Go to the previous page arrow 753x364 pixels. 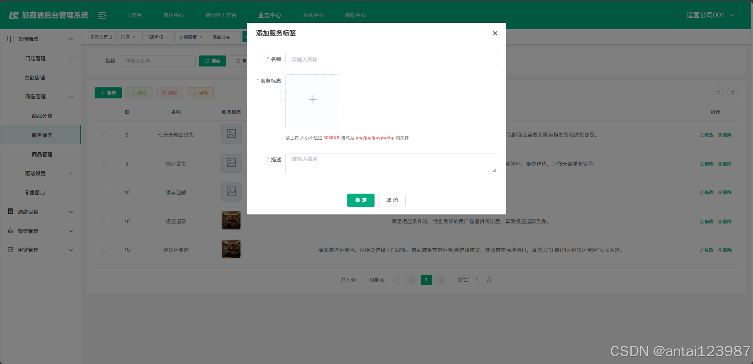[411, 280]
